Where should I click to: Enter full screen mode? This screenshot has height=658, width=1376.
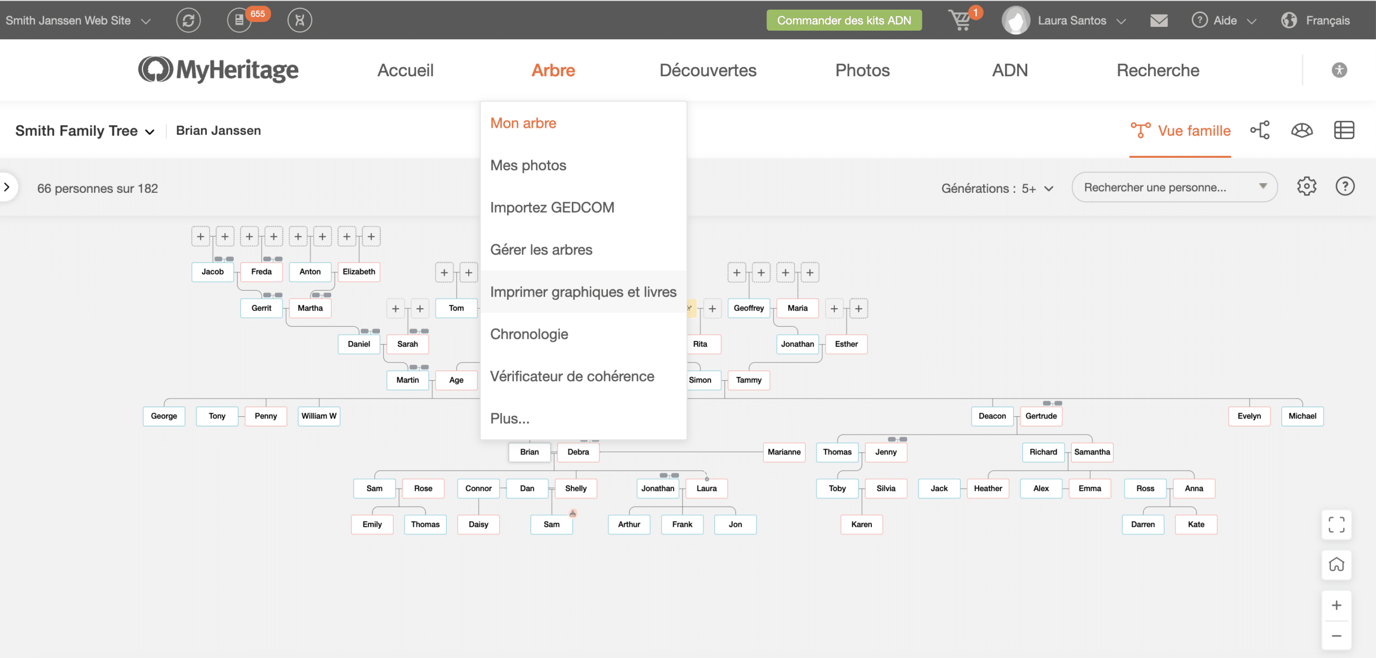[x=1337, y=524]
